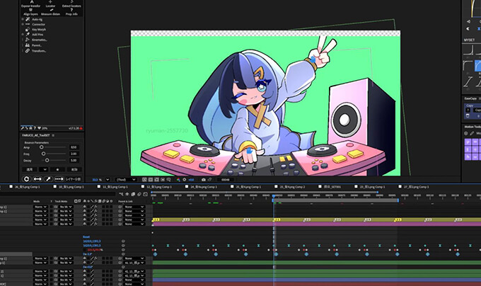Screen dimensions: 481x286
Task: Click the Connector tool
Action: coord(40,24)
